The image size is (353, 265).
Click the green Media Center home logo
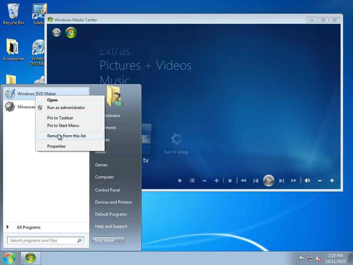[x=71, y=33]
